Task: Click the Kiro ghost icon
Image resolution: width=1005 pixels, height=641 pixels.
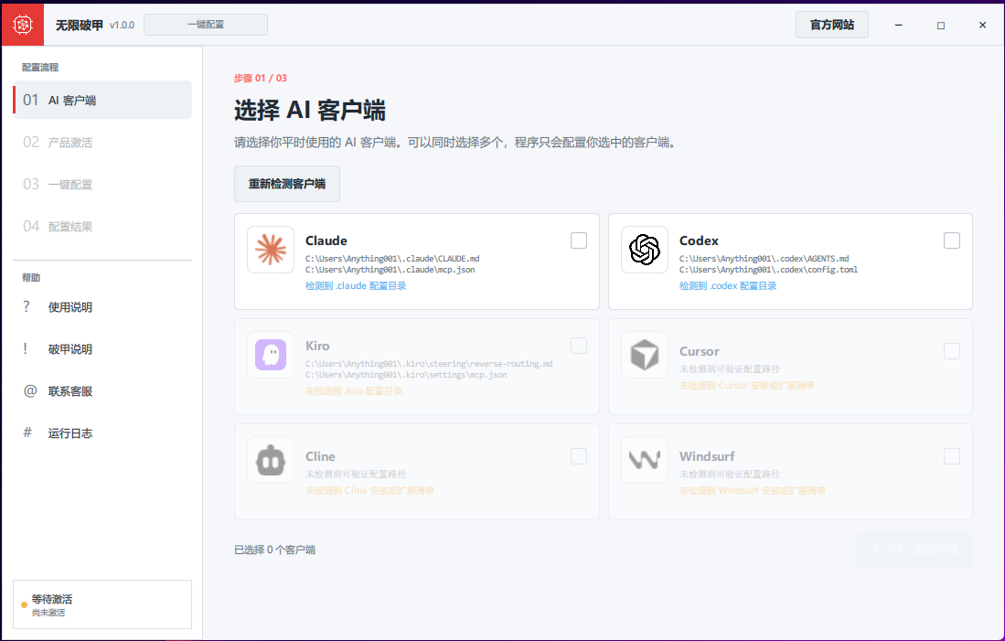Action: (x=271, y=355)
